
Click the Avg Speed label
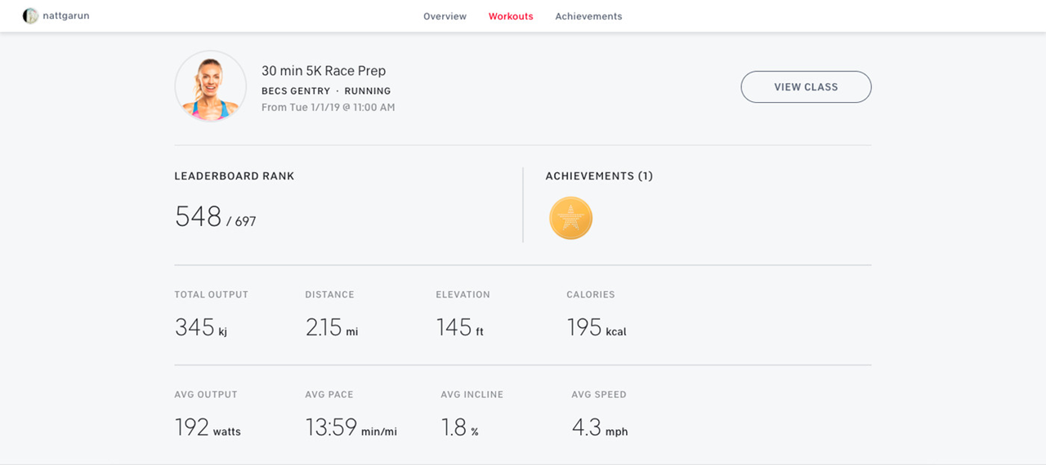click(599, 395)
